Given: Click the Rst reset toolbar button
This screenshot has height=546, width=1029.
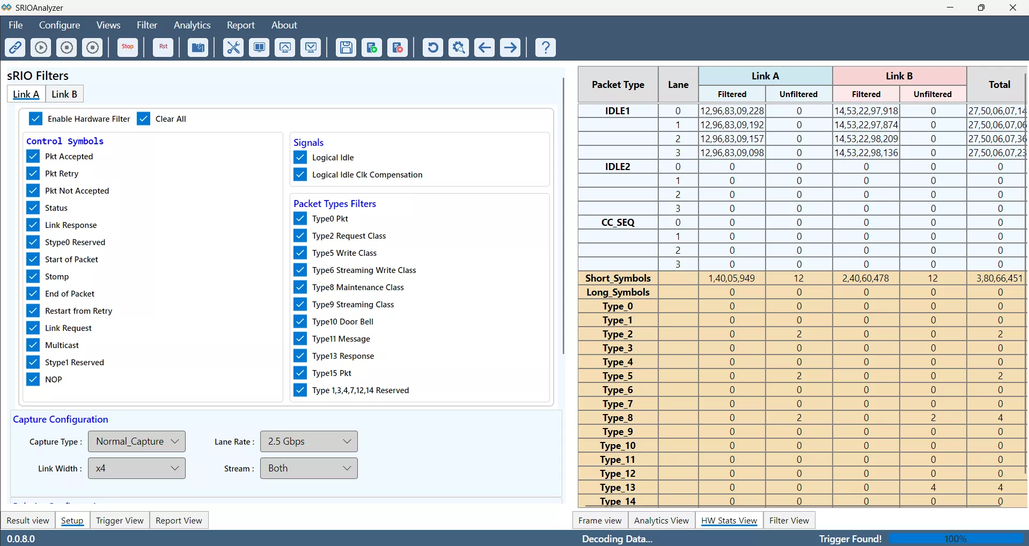Looking at the screenshot, I should pos(163,48).
